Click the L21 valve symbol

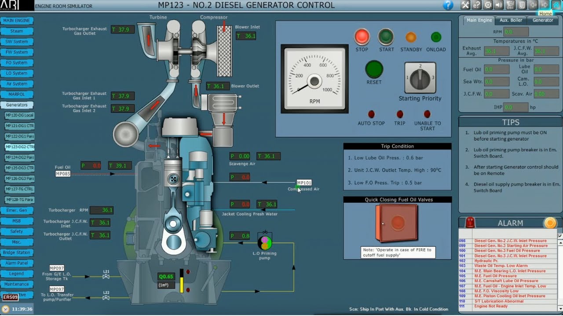(106, 276)
